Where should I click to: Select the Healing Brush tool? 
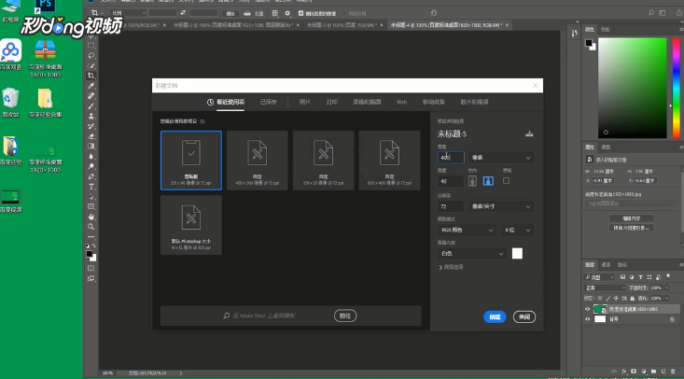pyautogui.click(x=91, y=95)
